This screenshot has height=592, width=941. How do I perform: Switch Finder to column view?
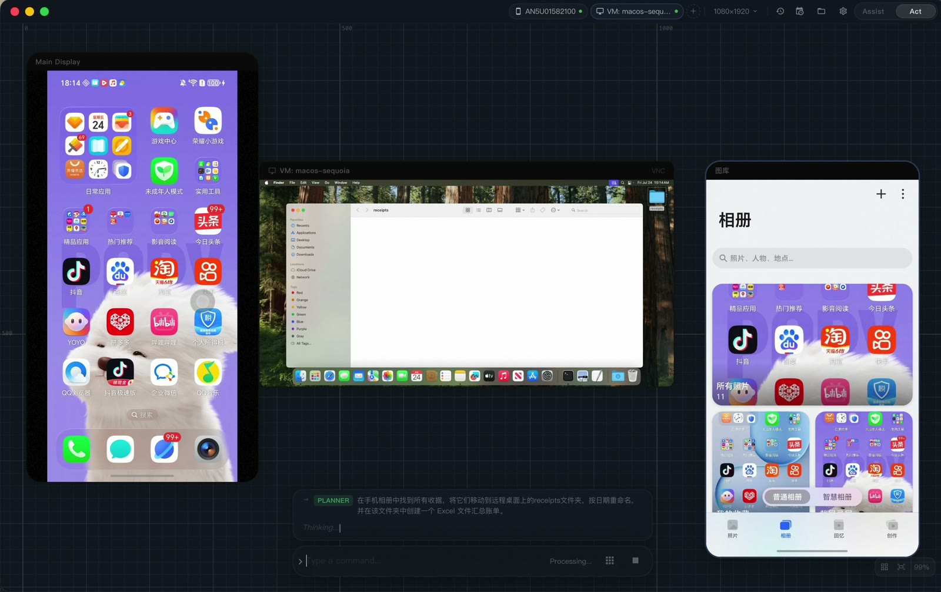click(x=489, y=210)
